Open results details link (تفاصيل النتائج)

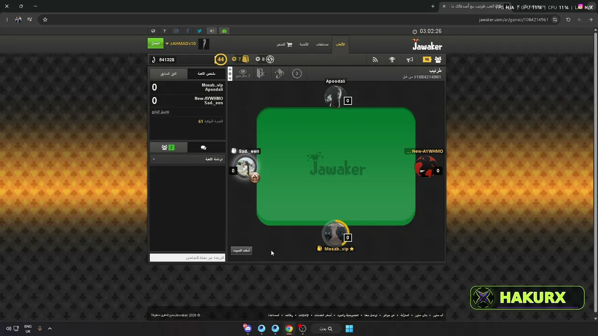click(x=160, y=112)
